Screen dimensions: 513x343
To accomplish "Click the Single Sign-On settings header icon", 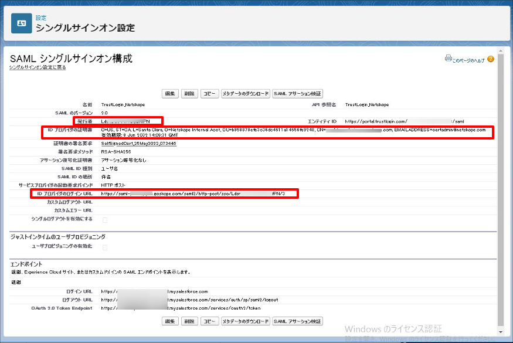I will pos(21,23).
